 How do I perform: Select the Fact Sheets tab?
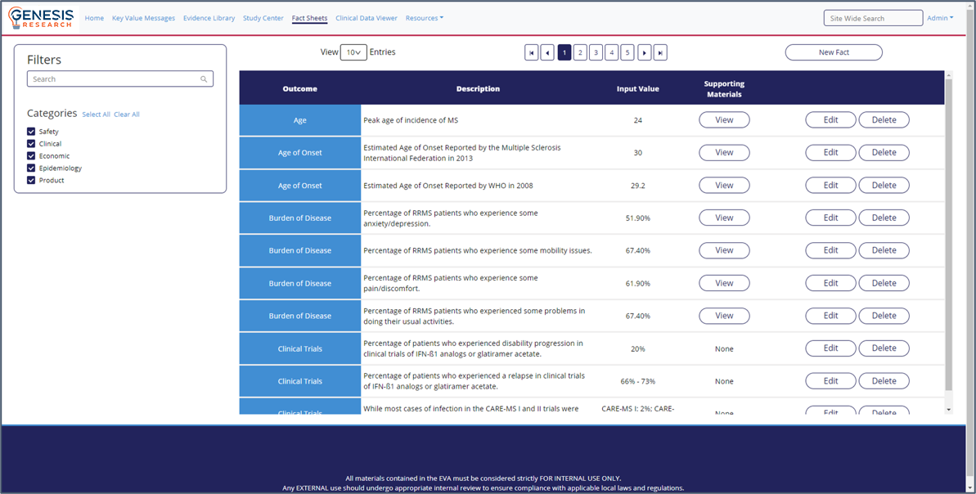(309, 18)
